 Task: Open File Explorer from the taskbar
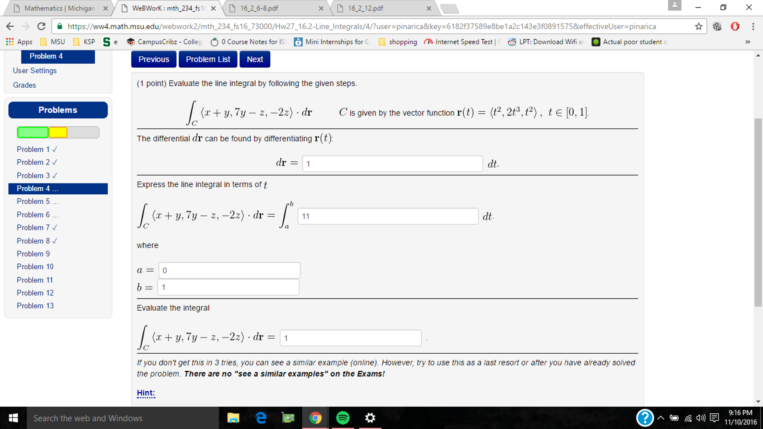(x=233, y=418)
